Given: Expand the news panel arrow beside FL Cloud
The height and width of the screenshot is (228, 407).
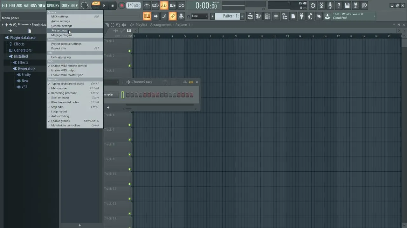Looking at the screenshot, I should click(x=374, y=16).
